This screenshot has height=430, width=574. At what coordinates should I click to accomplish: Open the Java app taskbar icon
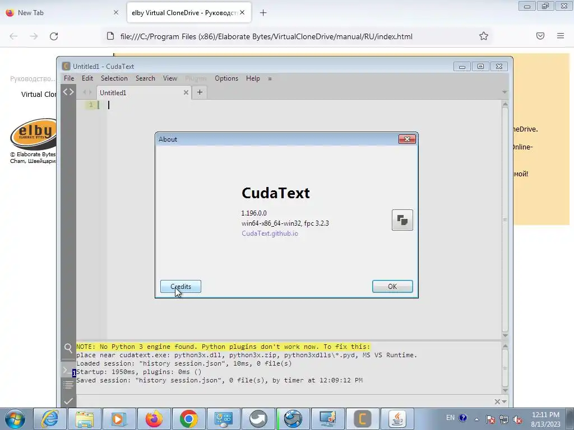click(x=397, y=419)
